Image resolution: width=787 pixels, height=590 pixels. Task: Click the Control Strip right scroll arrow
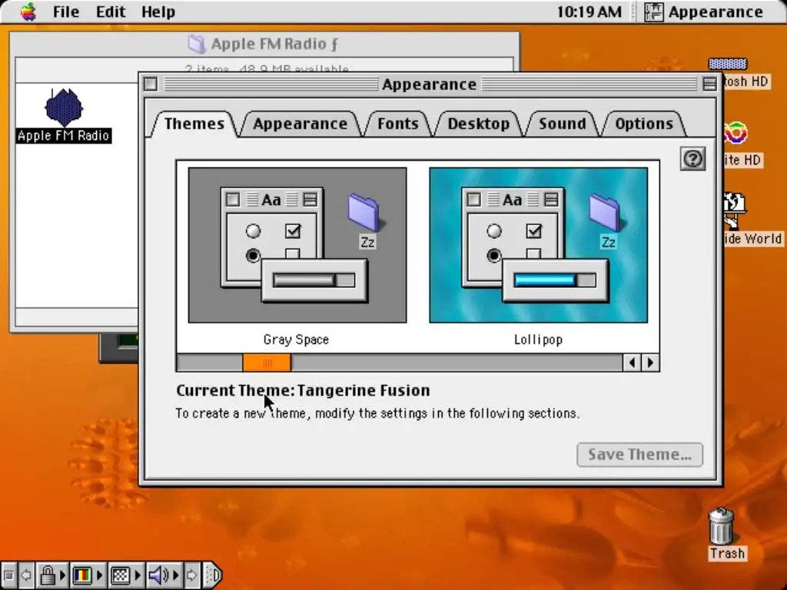click(191, 575)
